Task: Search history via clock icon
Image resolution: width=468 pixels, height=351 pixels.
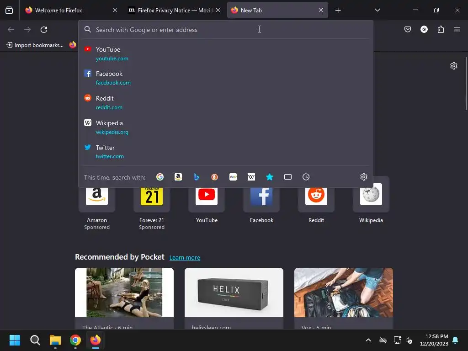Action: 306,177
